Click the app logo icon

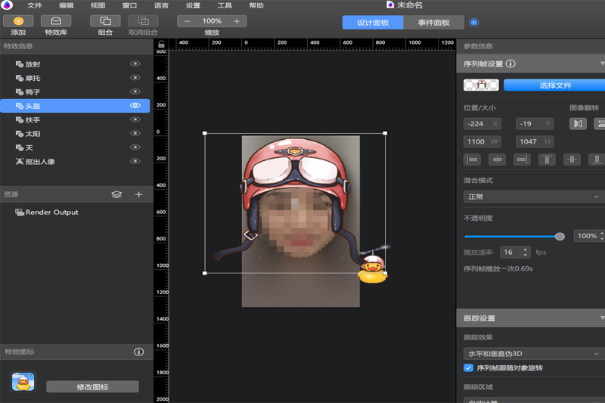point(7,5)
